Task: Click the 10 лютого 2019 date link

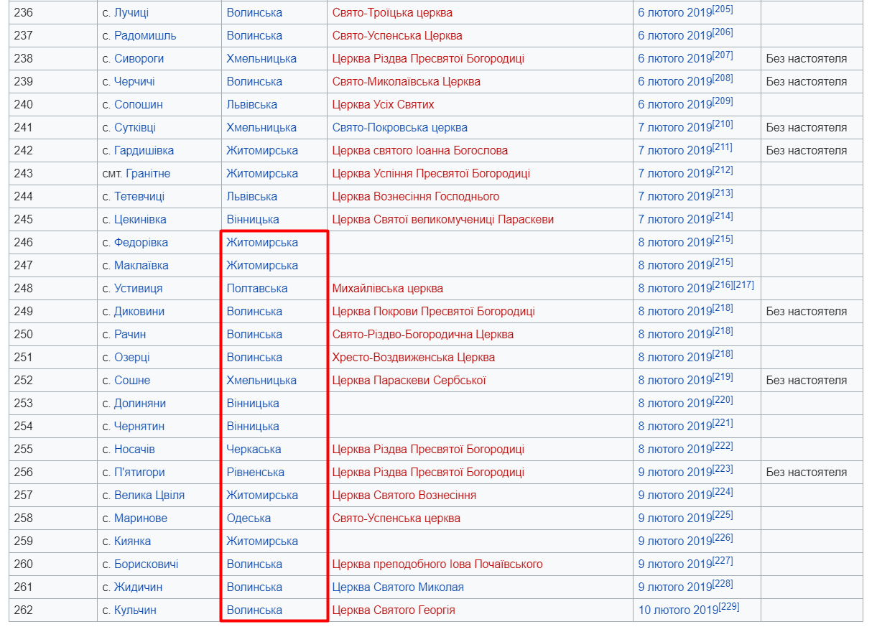Action: tap(677, 610)
